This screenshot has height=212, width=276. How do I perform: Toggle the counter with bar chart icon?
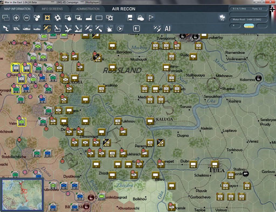78,18
